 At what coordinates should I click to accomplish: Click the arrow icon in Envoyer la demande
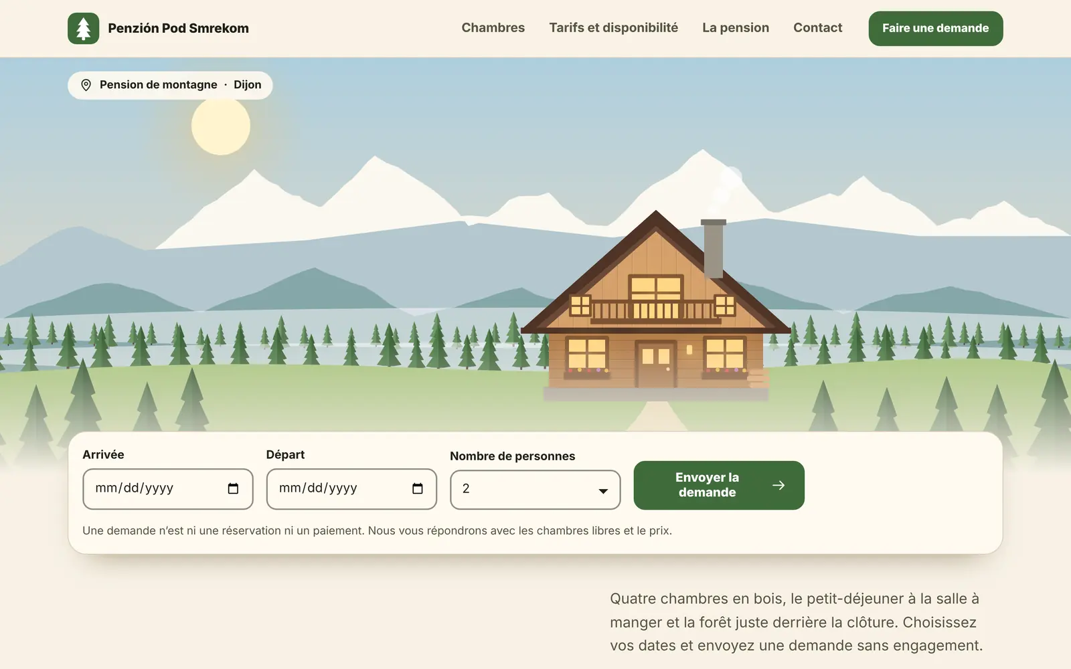click(778, 485)
